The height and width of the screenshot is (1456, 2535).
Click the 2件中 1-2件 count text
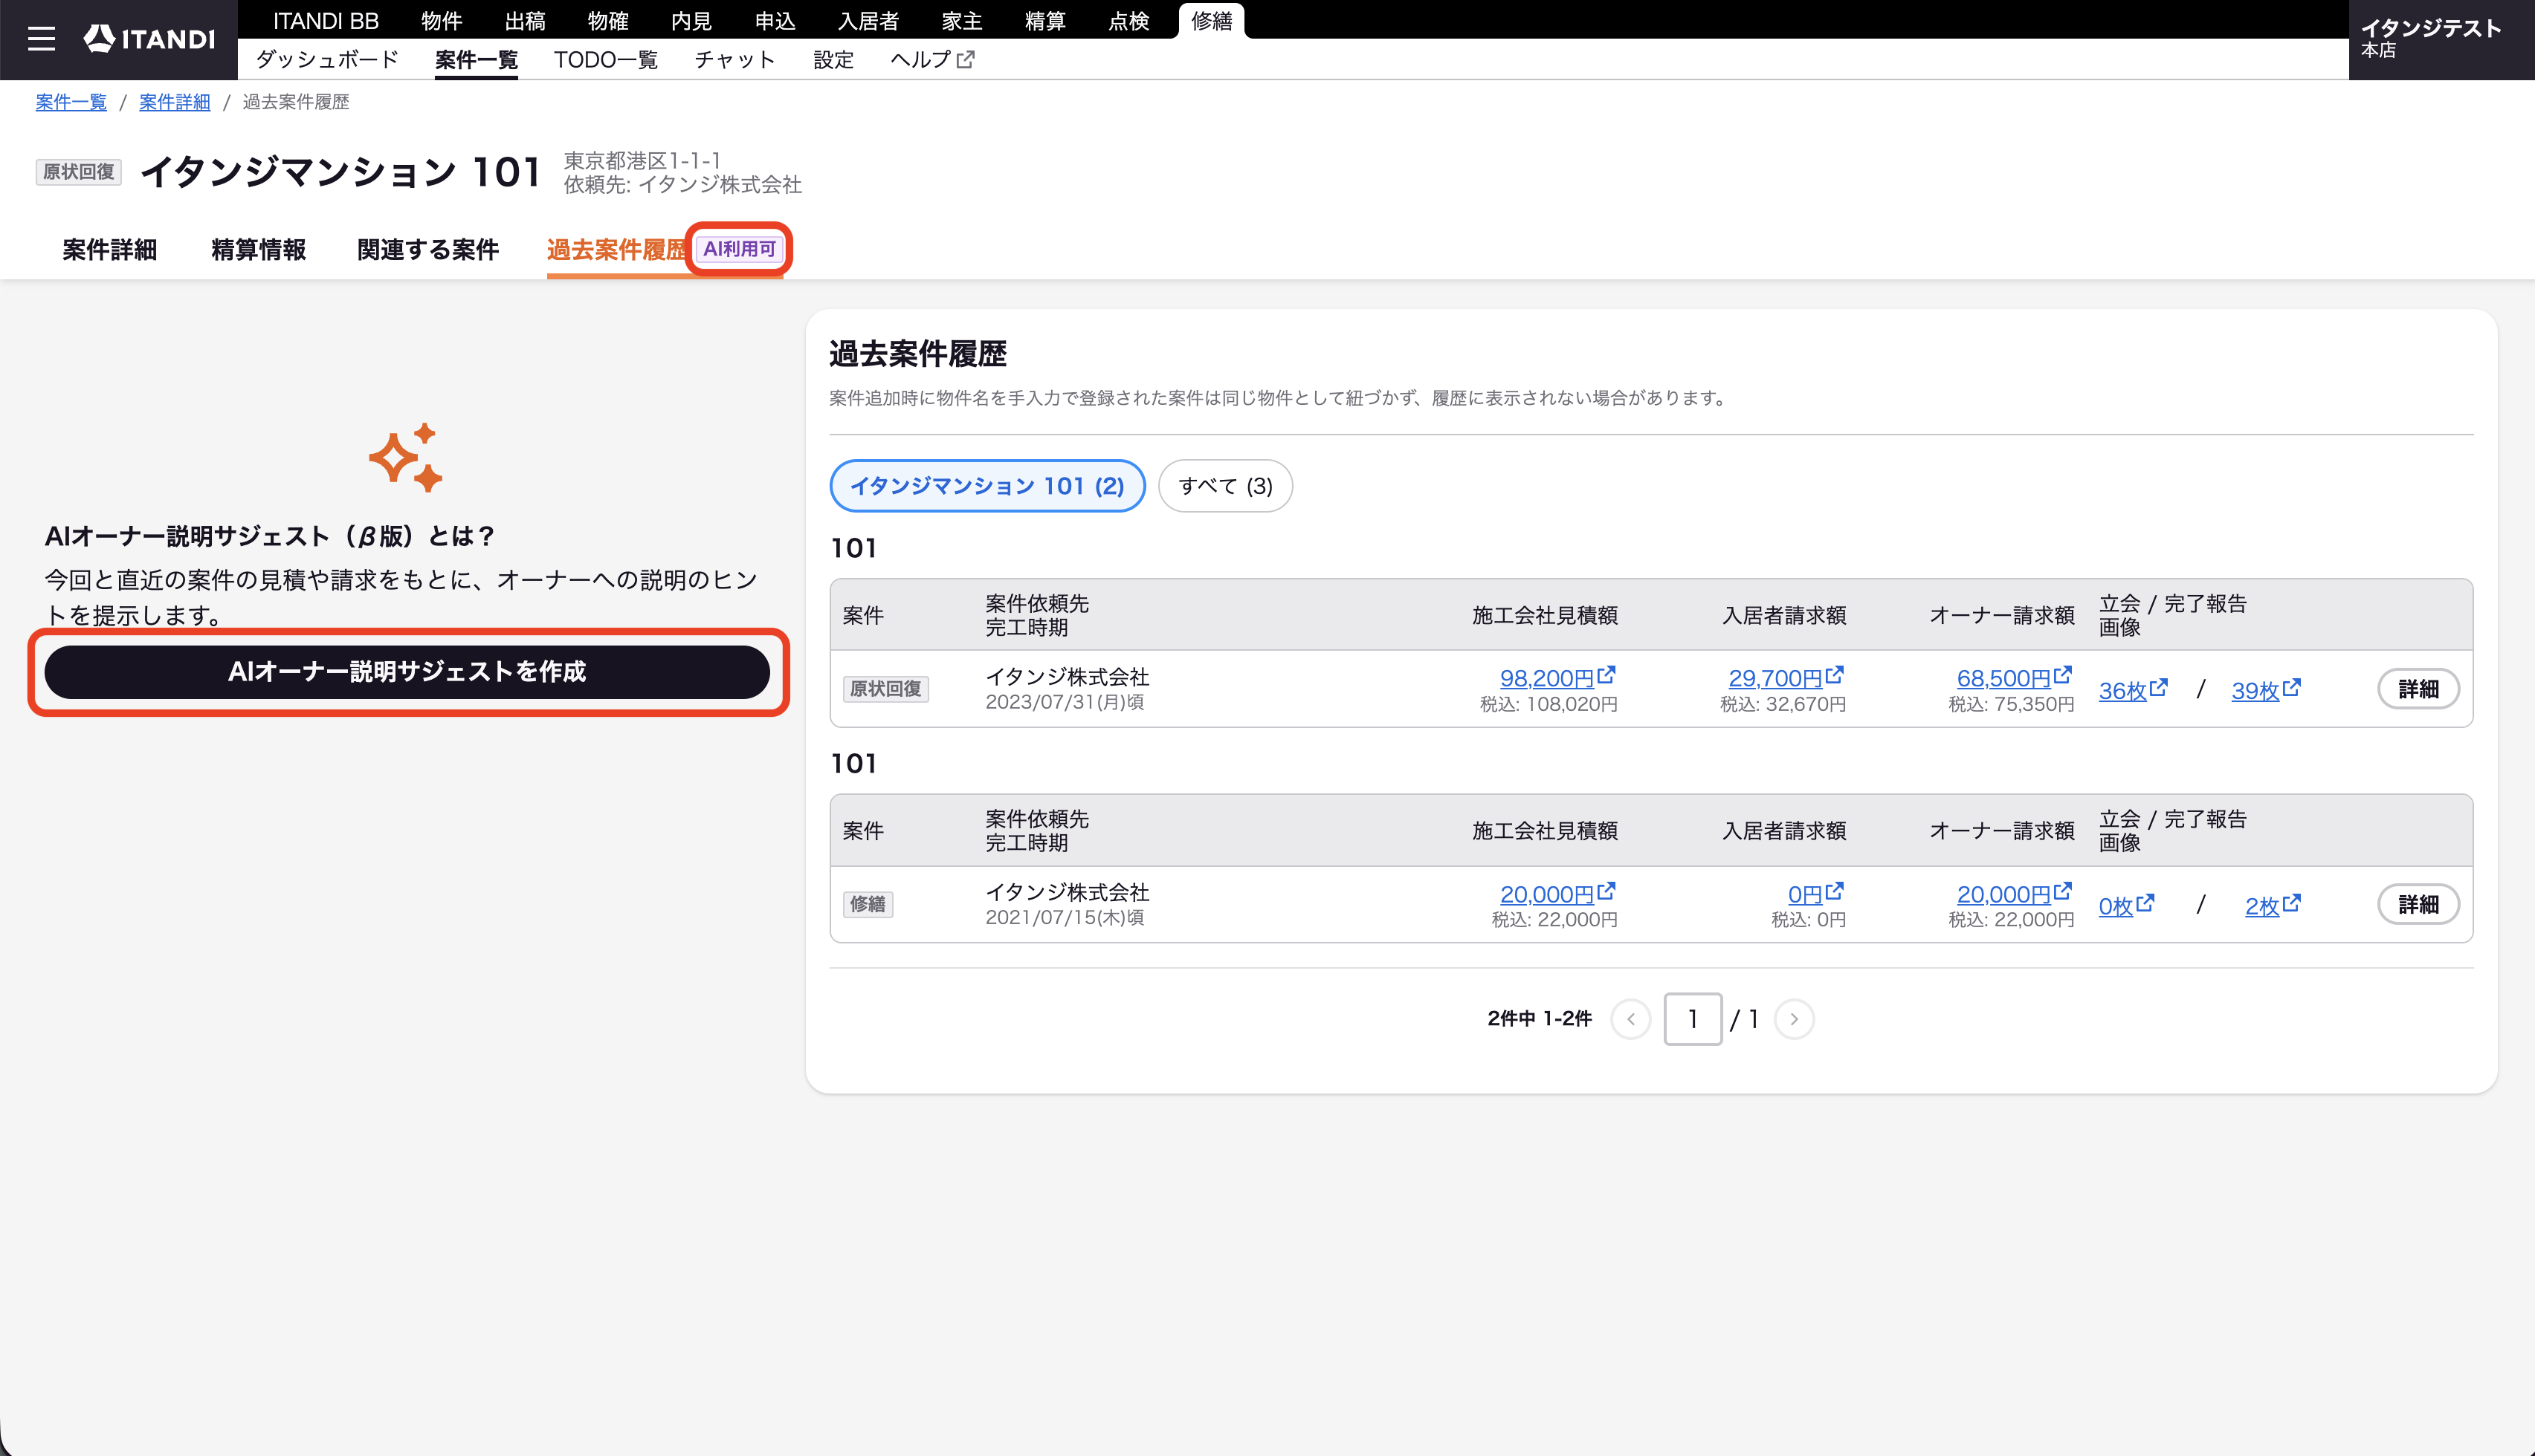(1540, 1019)
